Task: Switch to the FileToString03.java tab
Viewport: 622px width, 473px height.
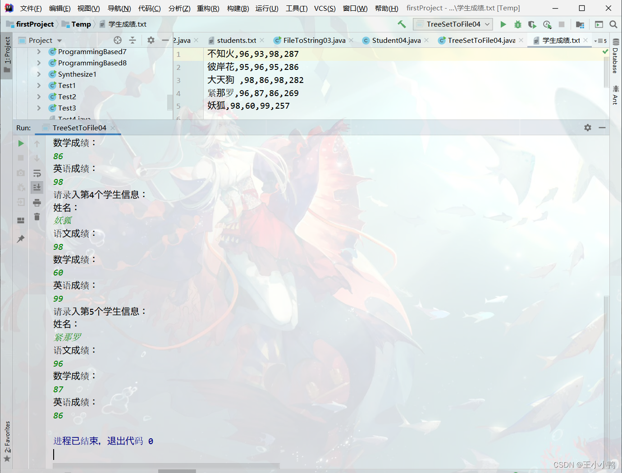Action: (x=314, y=41)
